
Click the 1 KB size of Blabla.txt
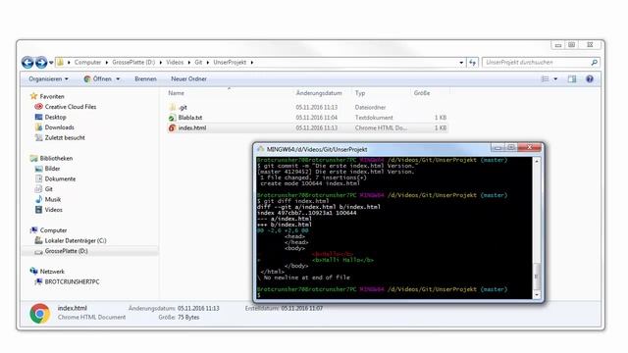point(441,118)
